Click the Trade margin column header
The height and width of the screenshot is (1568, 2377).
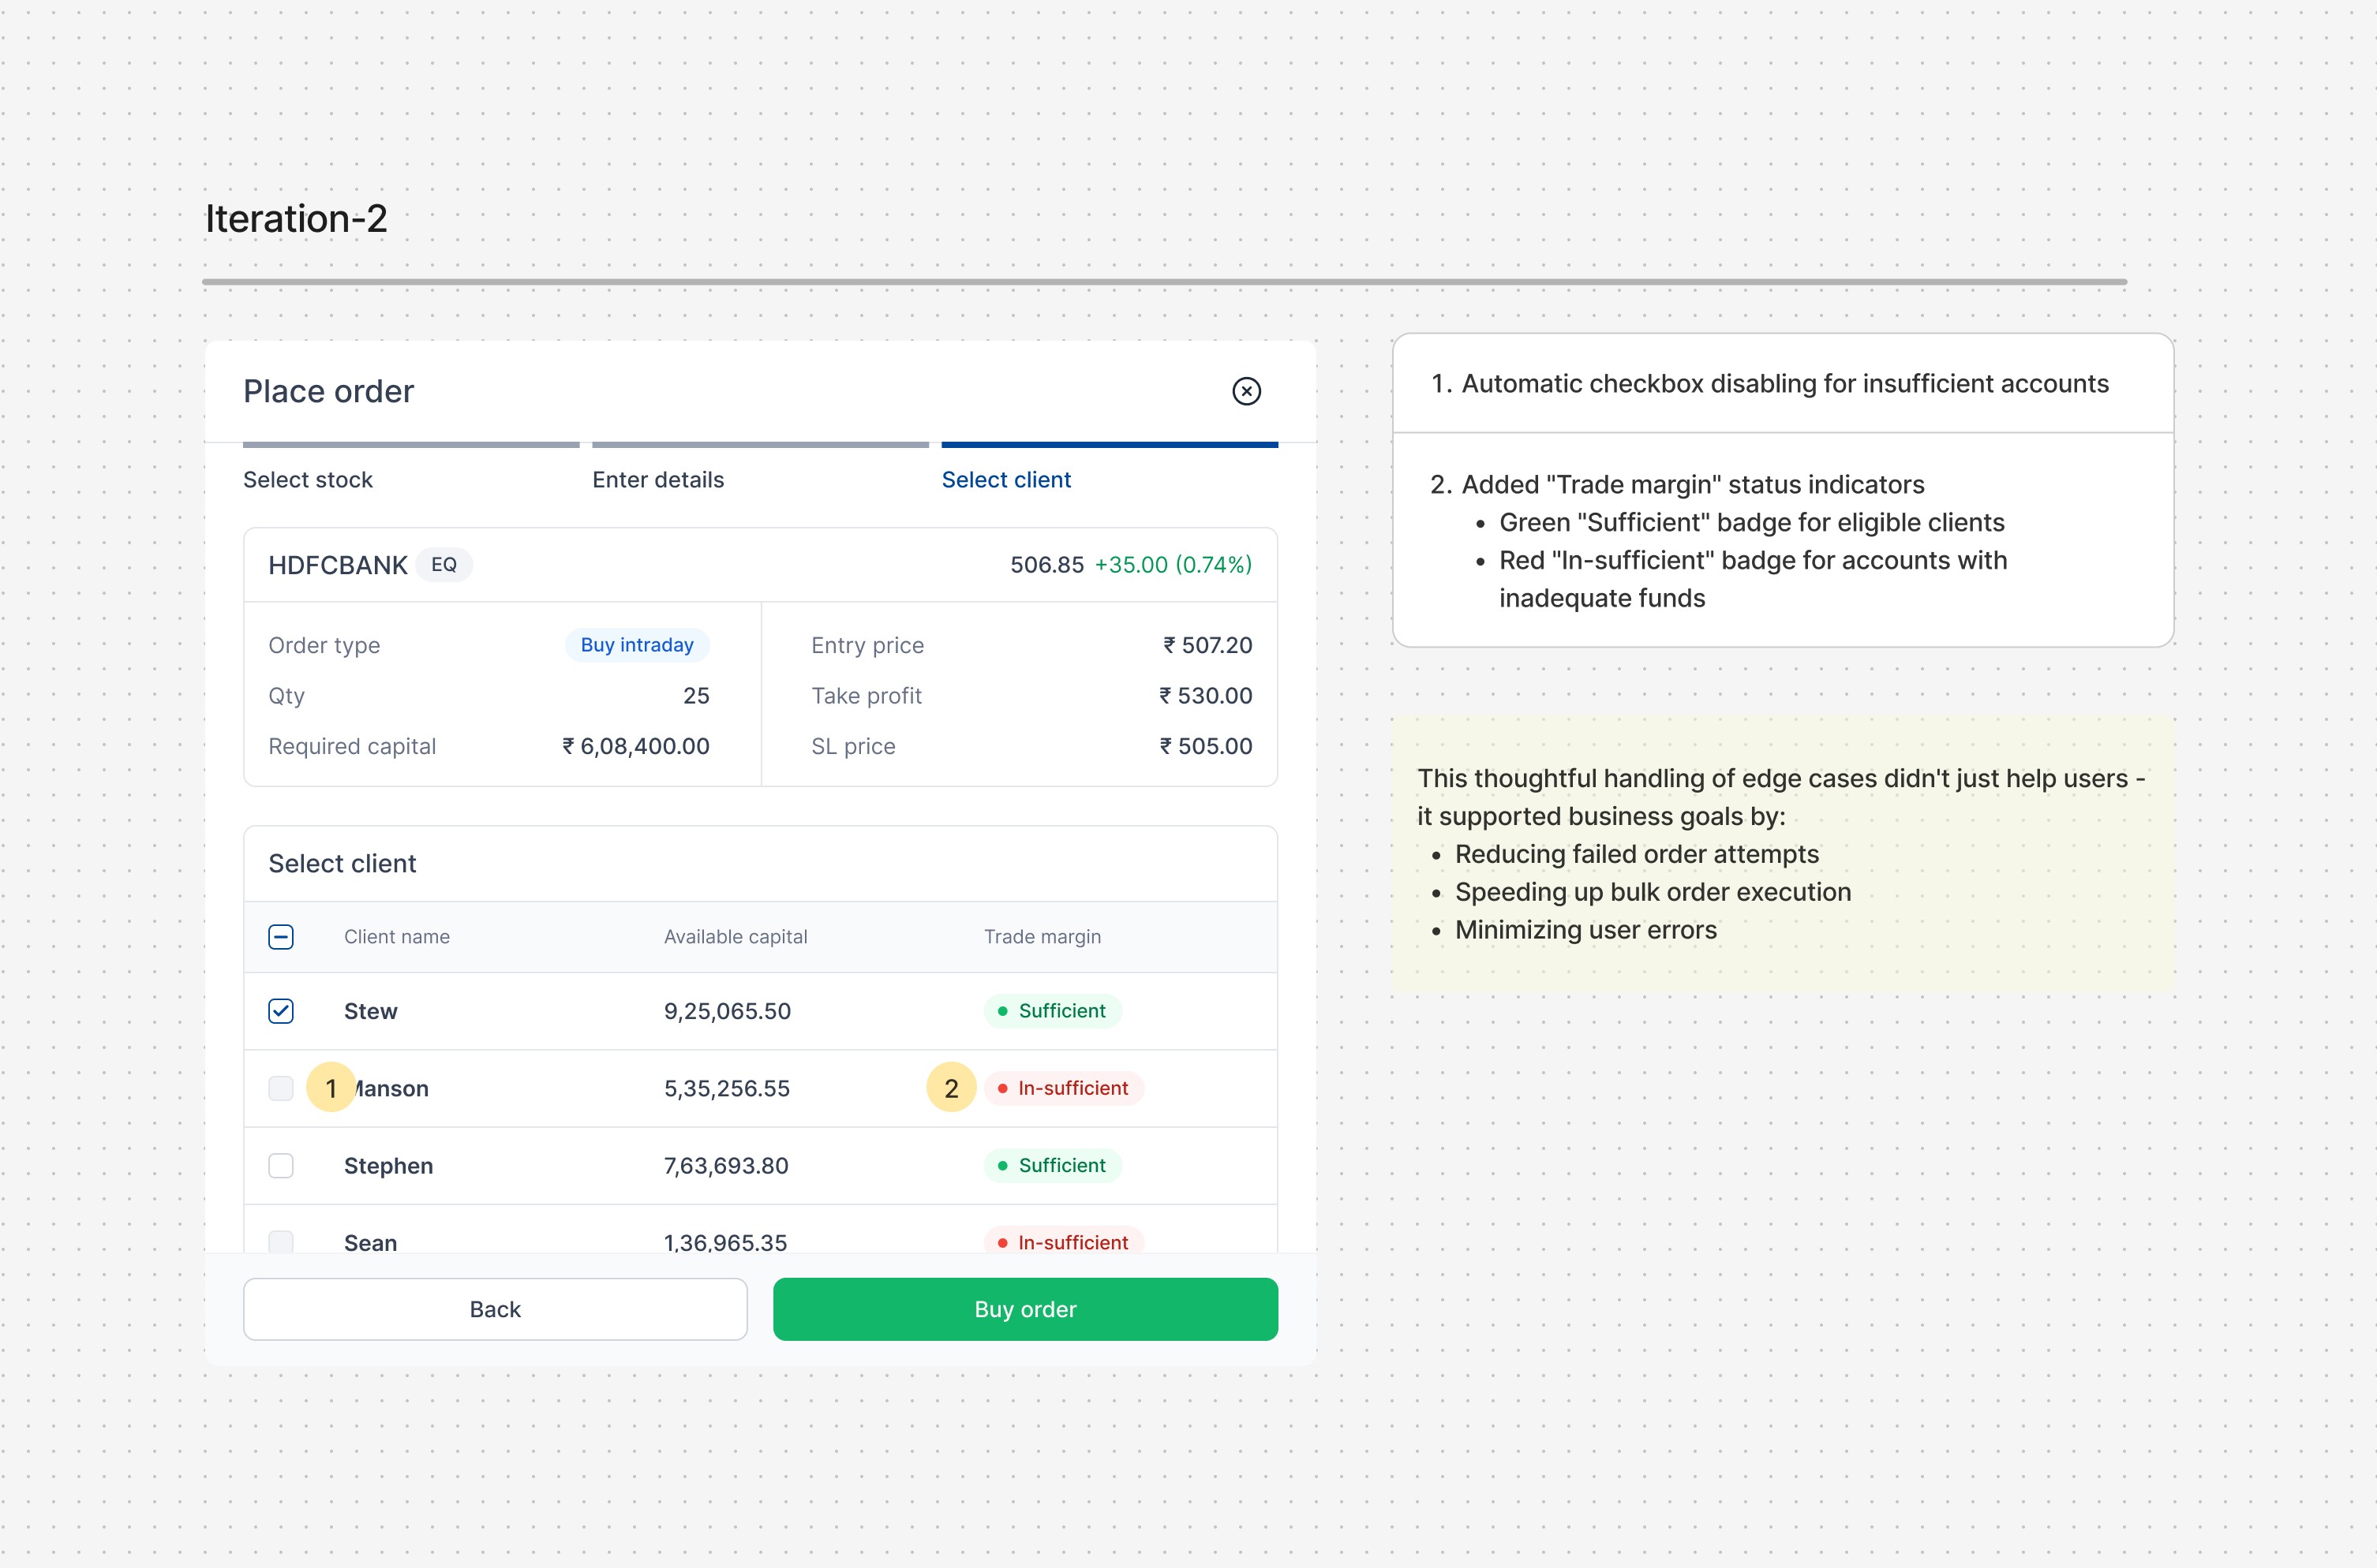click(1043, 937)
